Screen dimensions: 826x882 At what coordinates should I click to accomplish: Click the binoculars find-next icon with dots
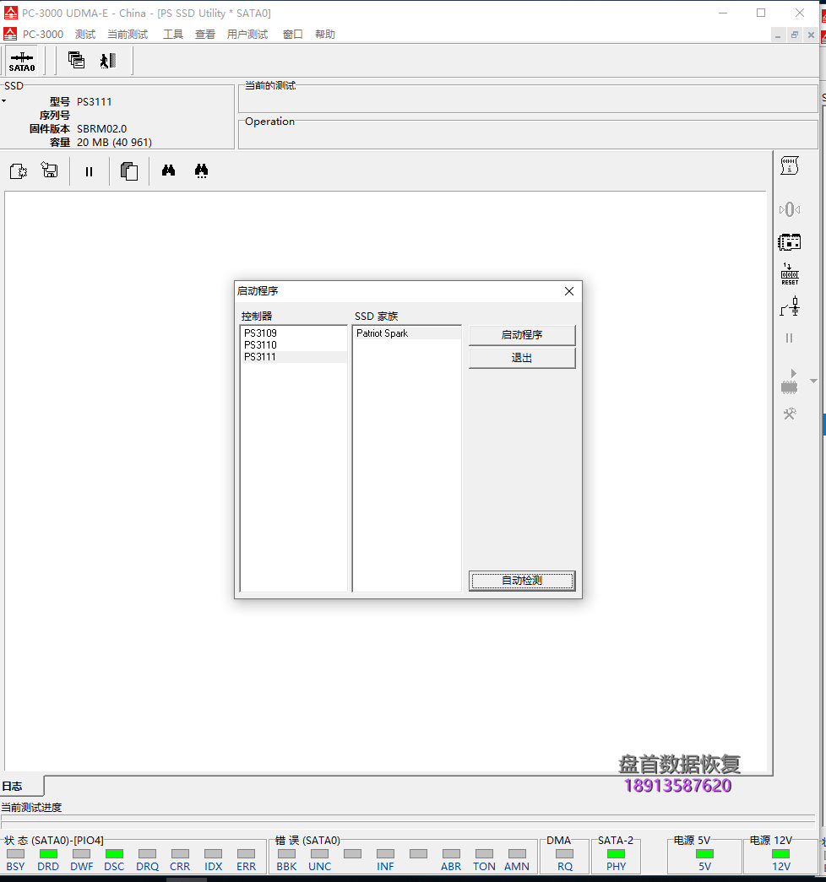tap(201, 171)
